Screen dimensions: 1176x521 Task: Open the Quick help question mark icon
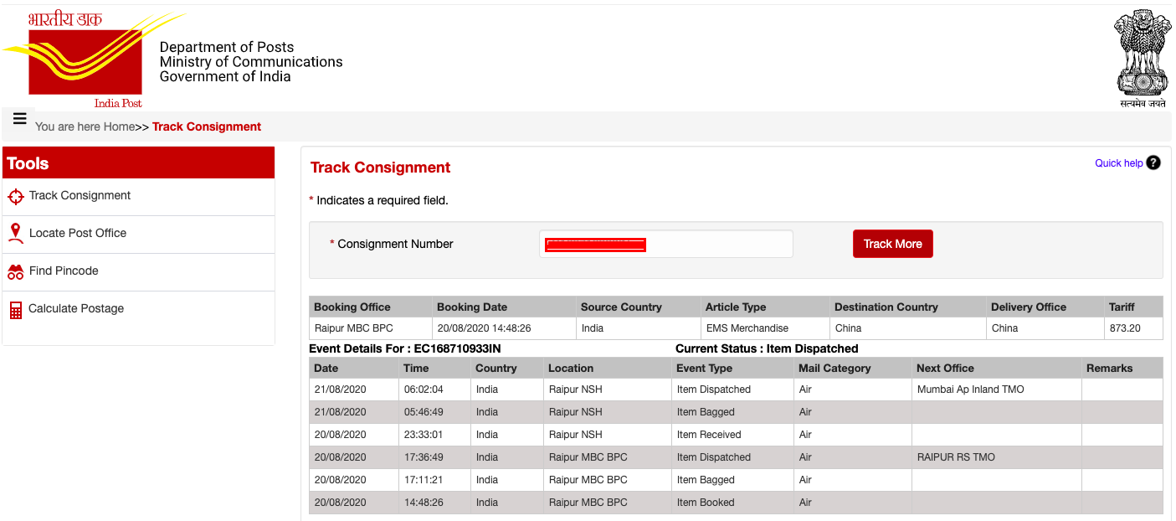(1153, 162)
